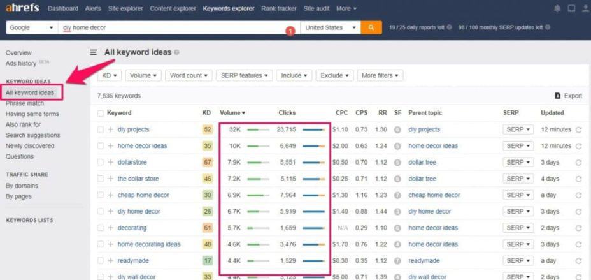Tick the checkbox for decorating keyword
Screen dimensions: 591x280
(101, 228)
